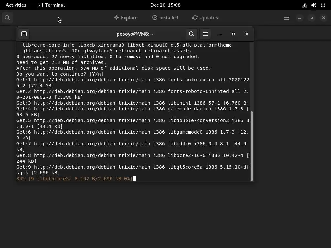331x248 pixels.
Task: Switch to Installed tab in Software
Action: point(165,18)
